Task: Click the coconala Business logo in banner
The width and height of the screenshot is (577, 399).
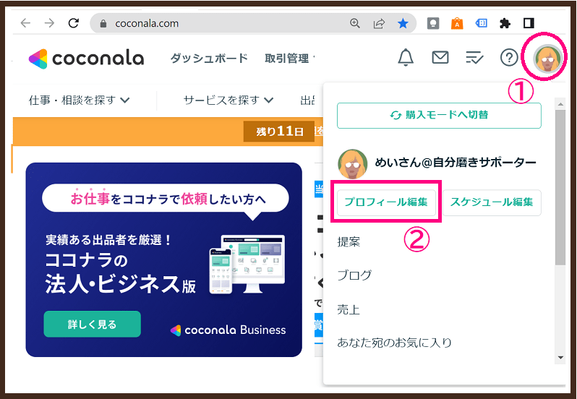Action: [x=228, y=330]
